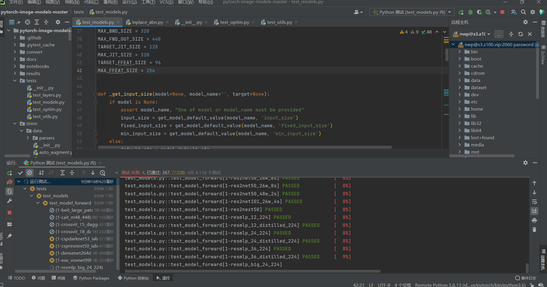Expand the notebooks folder in project tree

click(15, 66)
